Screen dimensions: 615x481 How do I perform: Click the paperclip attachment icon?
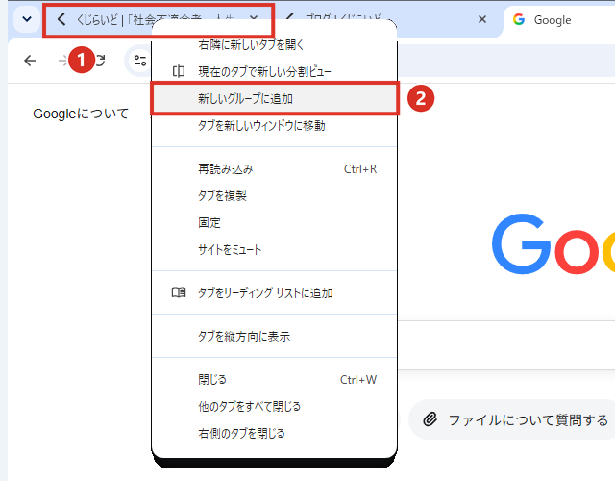click(430, 419)
